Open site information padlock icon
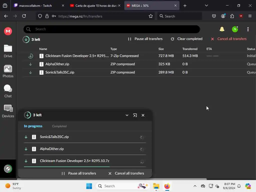256x192 pixels. click(47, 16)
